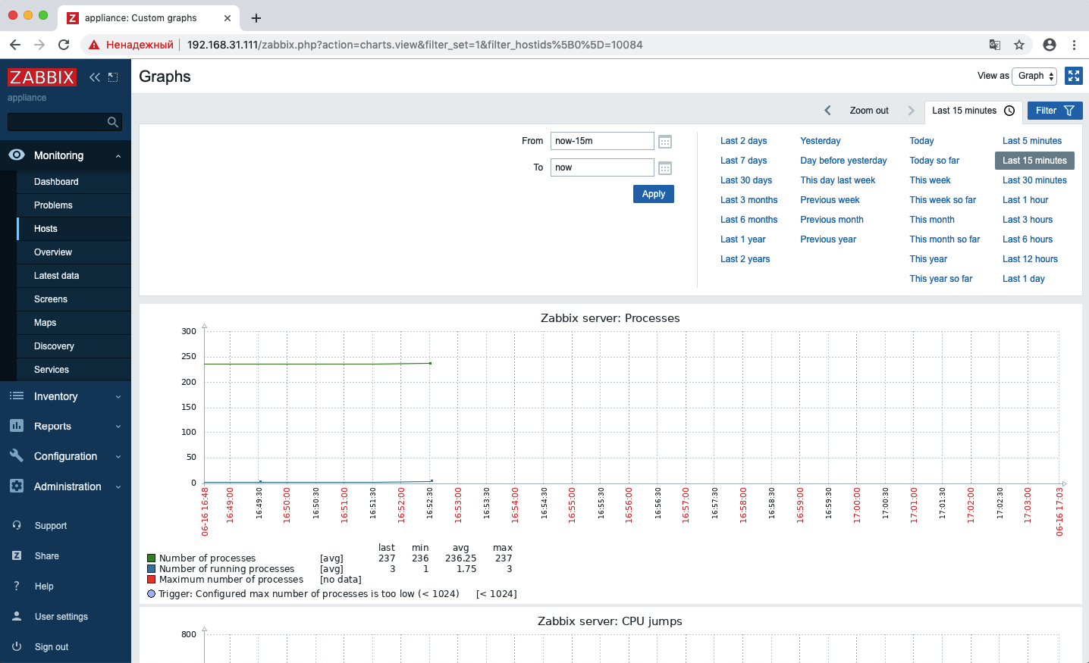The height and width of the screenshot is (663, 1089).
Task: Click the Configuration wrench icon
Action: click(17, 455)
